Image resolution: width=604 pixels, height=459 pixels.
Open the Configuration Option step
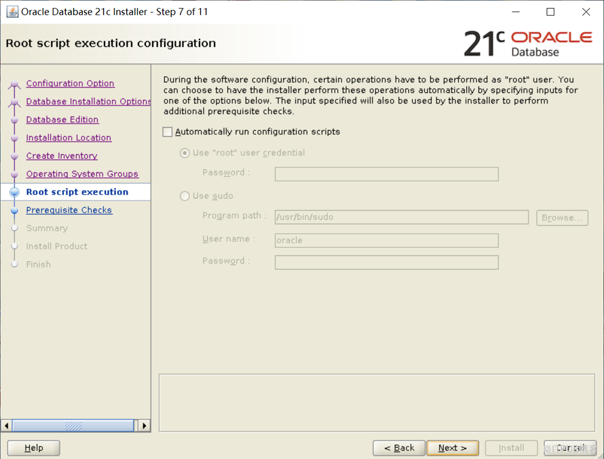coord(70,84)
